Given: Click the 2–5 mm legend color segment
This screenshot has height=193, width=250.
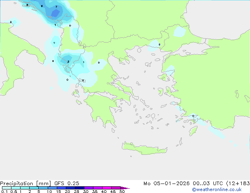Looking at the screenshot, I should tap(34, 188).
